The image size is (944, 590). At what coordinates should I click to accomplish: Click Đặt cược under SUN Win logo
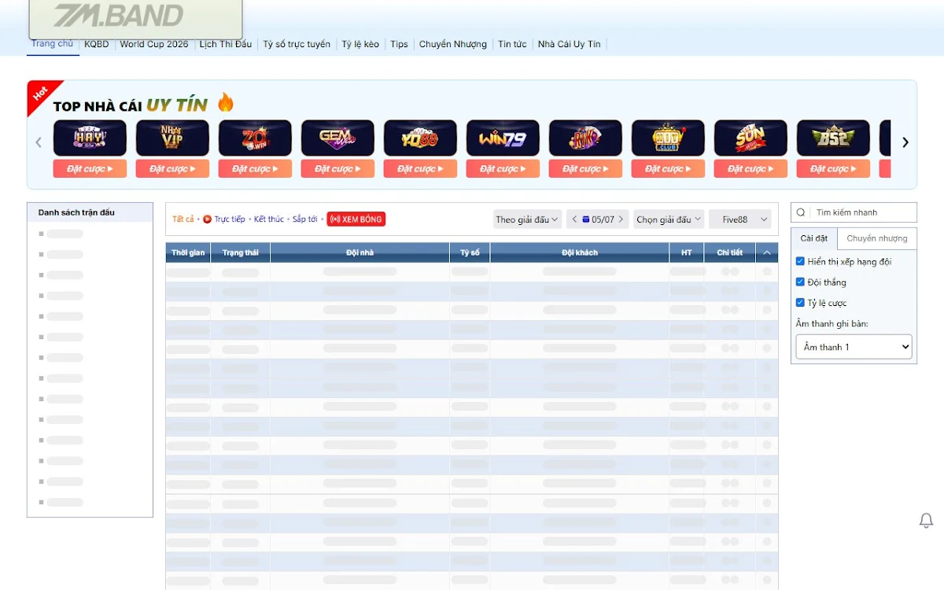[750, 168]
